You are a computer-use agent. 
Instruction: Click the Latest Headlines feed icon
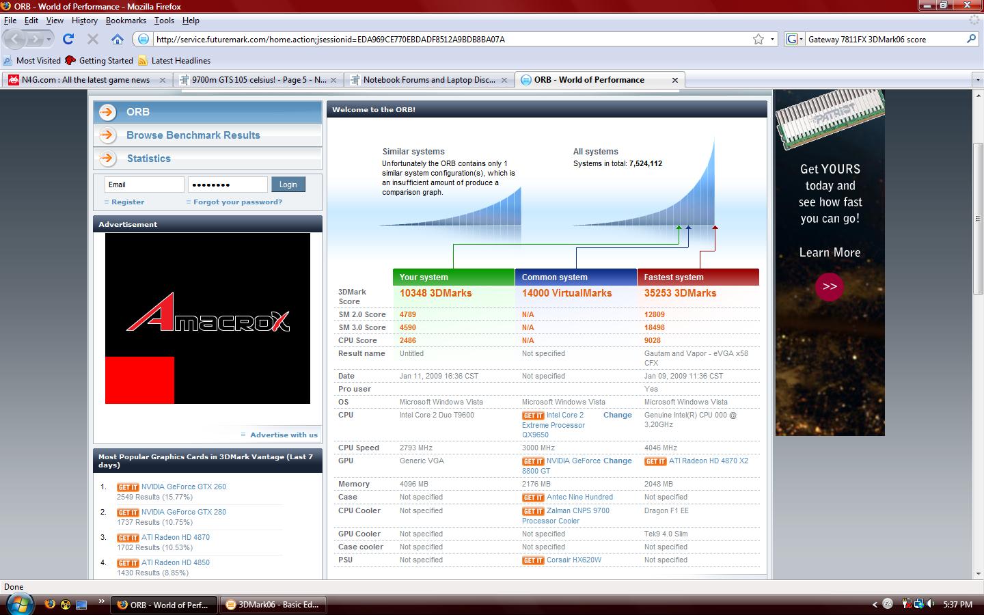[x=143, y=61]
